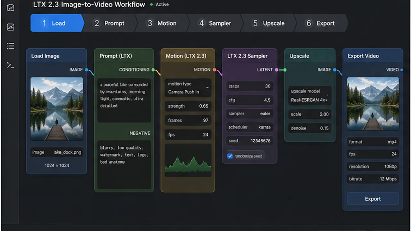
Task: Click the motion waveform graph
Action: pyautogui.click(x=188, y=160)
